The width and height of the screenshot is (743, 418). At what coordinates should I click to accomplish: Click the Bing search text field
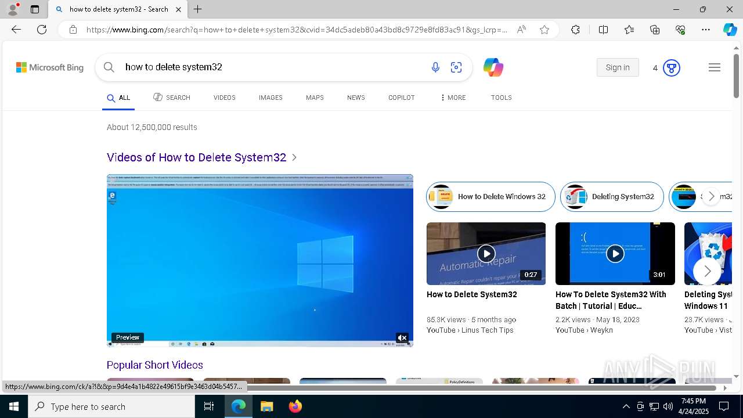[273, 67]
